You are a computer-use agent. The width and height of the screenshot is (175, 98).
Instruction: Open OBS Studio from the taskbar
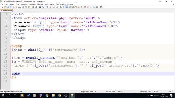66,96
